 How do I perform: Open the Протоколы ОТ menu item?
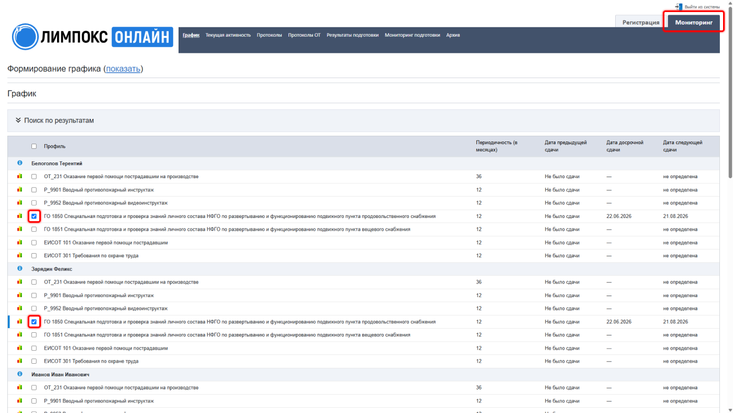[304, 35]
